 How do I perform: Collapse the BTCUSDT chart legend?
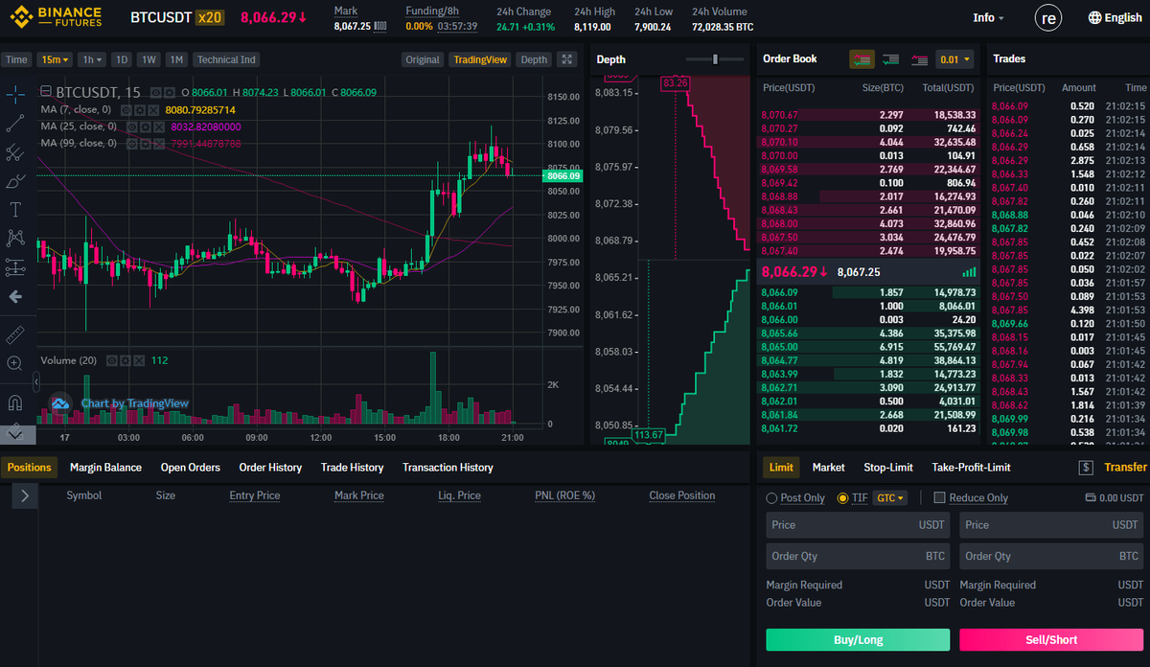pos(46,91)
